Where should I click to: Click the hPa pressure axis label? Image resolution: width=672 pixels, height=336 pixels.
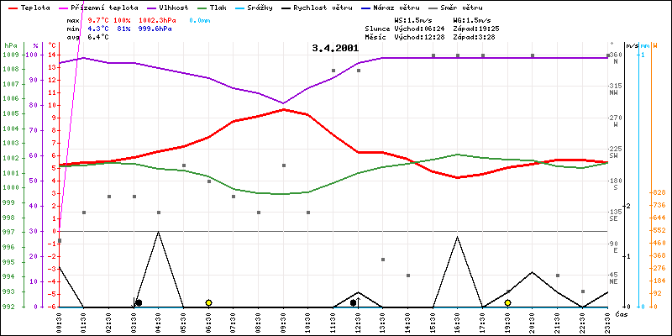coord(10,45)
